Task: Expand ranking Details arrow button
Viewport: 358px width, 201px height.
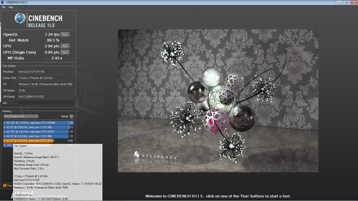Action: (x=72, y=117)
